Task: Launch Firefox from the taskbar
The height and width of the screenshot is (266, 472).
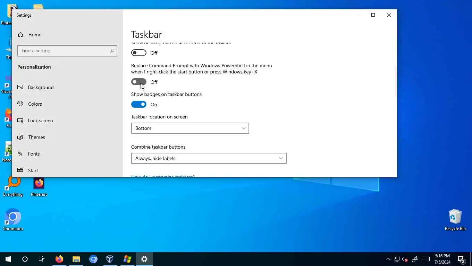Action: point(59,259)
